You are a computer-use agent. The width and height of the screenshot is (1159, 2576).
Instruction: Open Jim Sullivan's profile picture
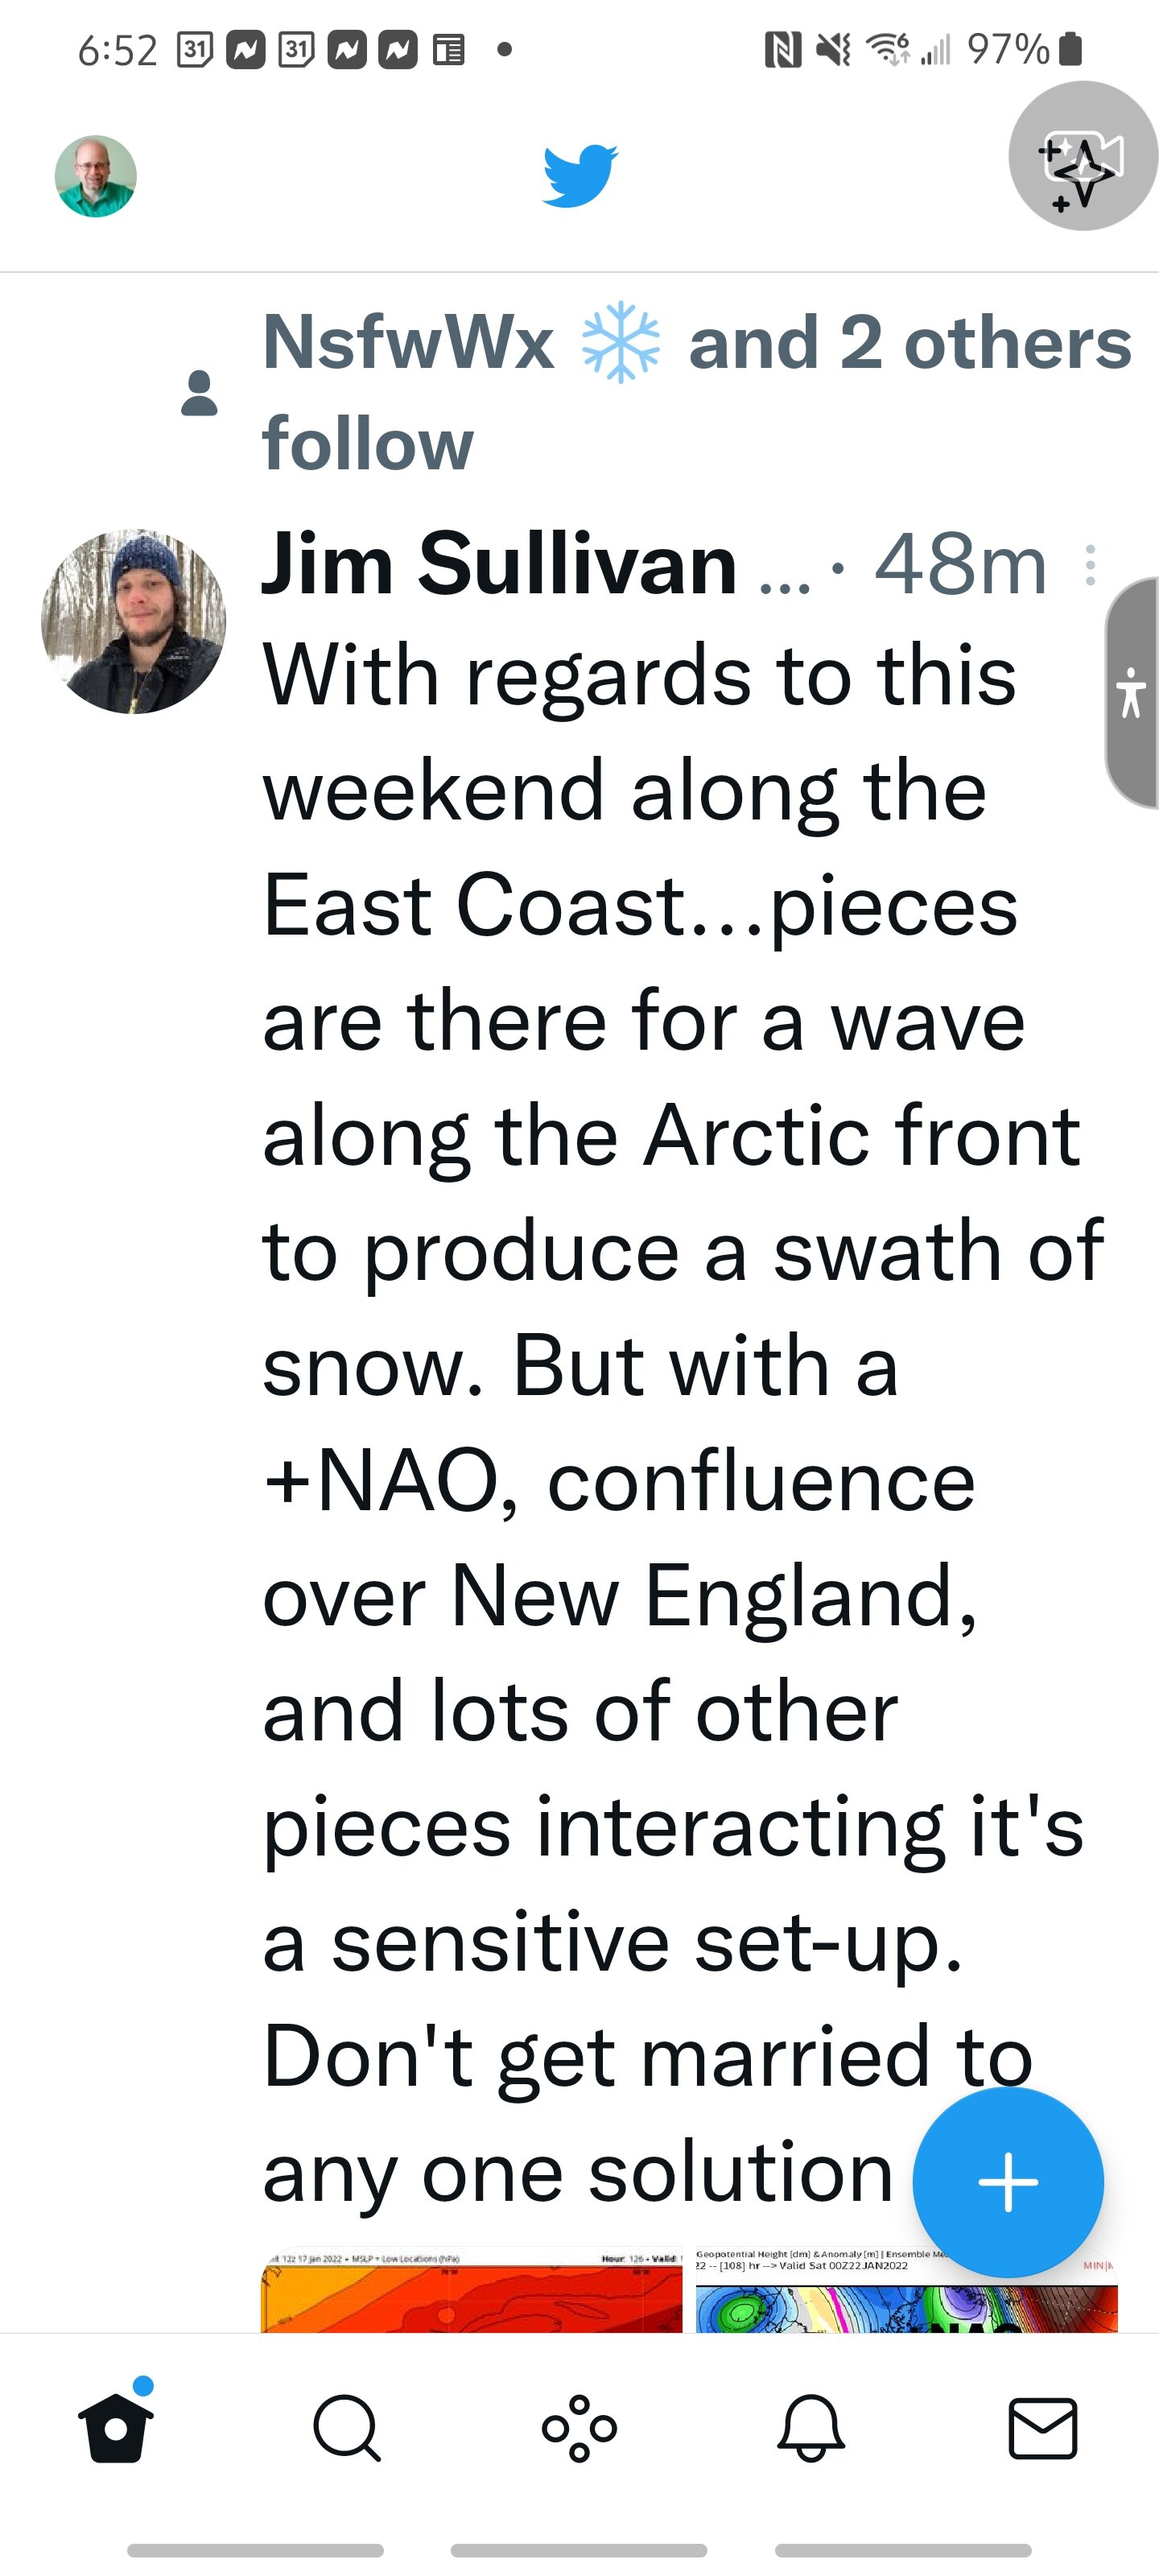pos(133,621)
